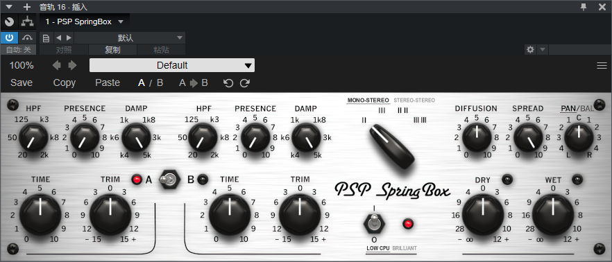Select next PSP preset right arrow

[72, 65]
